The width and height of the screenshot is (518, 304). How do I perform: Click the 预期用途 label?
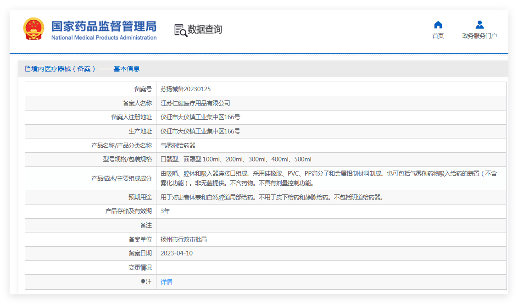[x=140, y=197]
